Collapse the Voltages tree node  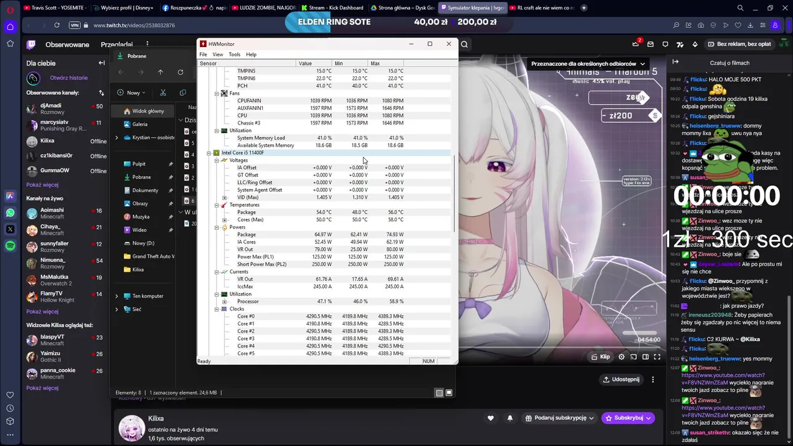217,160
